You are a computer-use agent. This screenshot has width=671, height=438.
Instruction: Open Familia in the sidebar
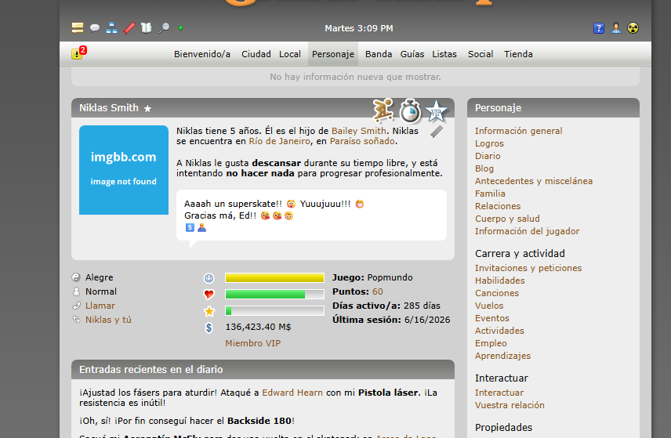point(490,194)
